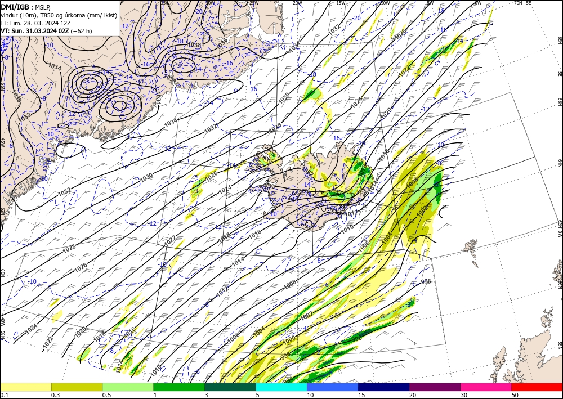Click the "1000" isobar label
Viewport: 563px width, 399px height.
289,340
